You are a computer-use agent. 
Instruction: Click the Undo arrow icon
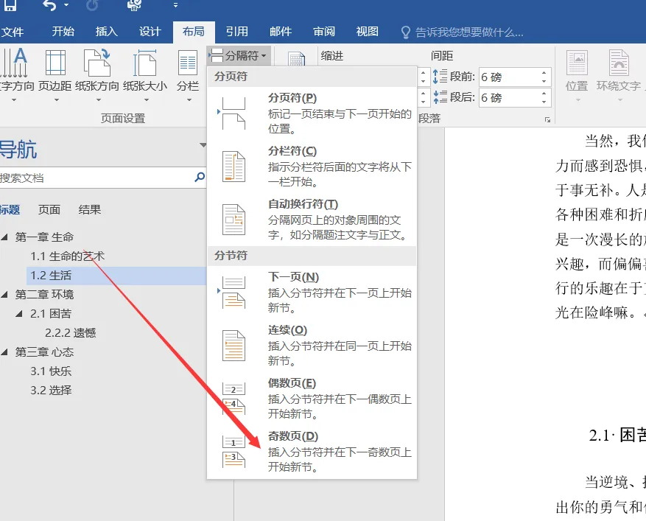point(50,6)
